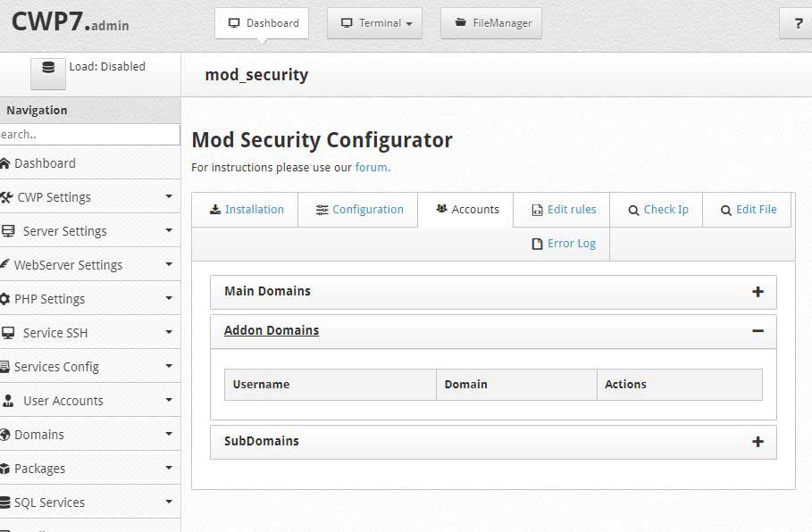Open the Addon Domains heading link
This screenshot has width=812, height=532.
[272, 330]
